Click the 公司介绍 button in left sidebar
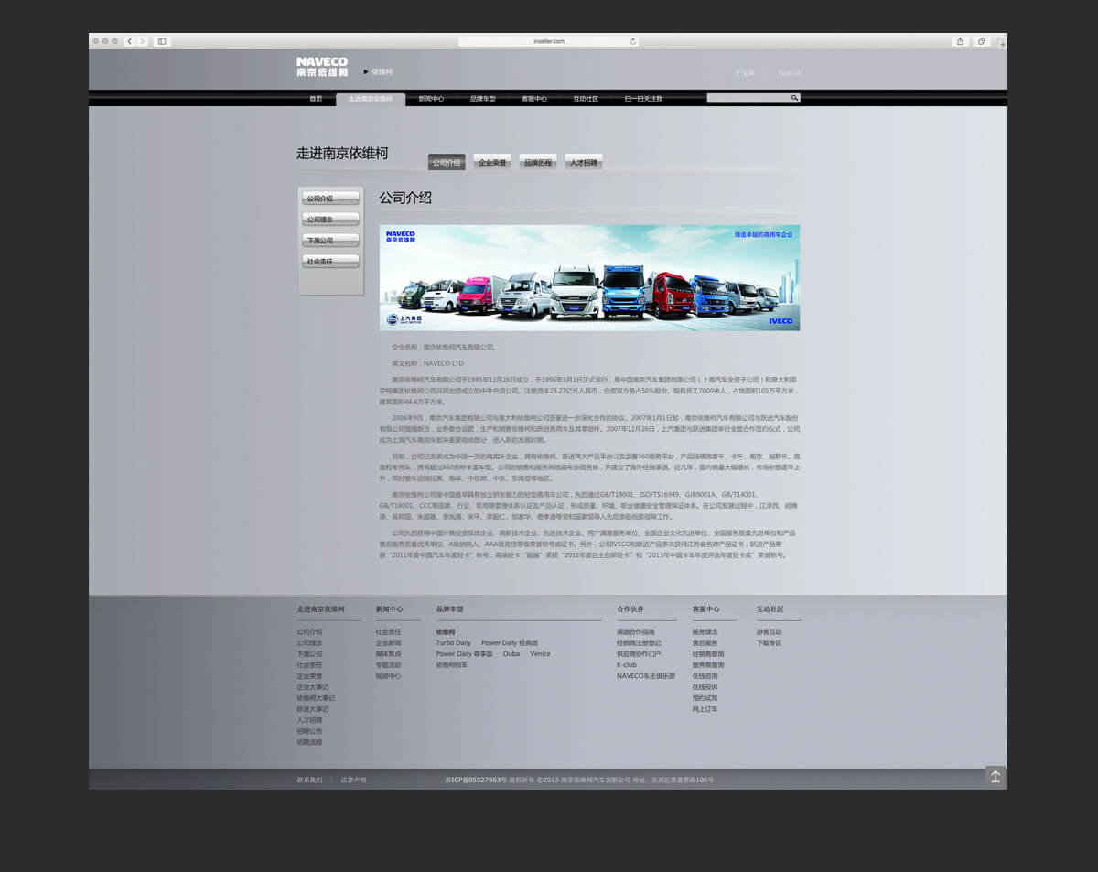Screen dimensions: 1098x872 click(330, 199)
